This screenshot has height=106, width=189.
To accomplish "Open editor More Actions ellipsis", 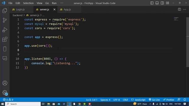I will (x=185, y=9).
